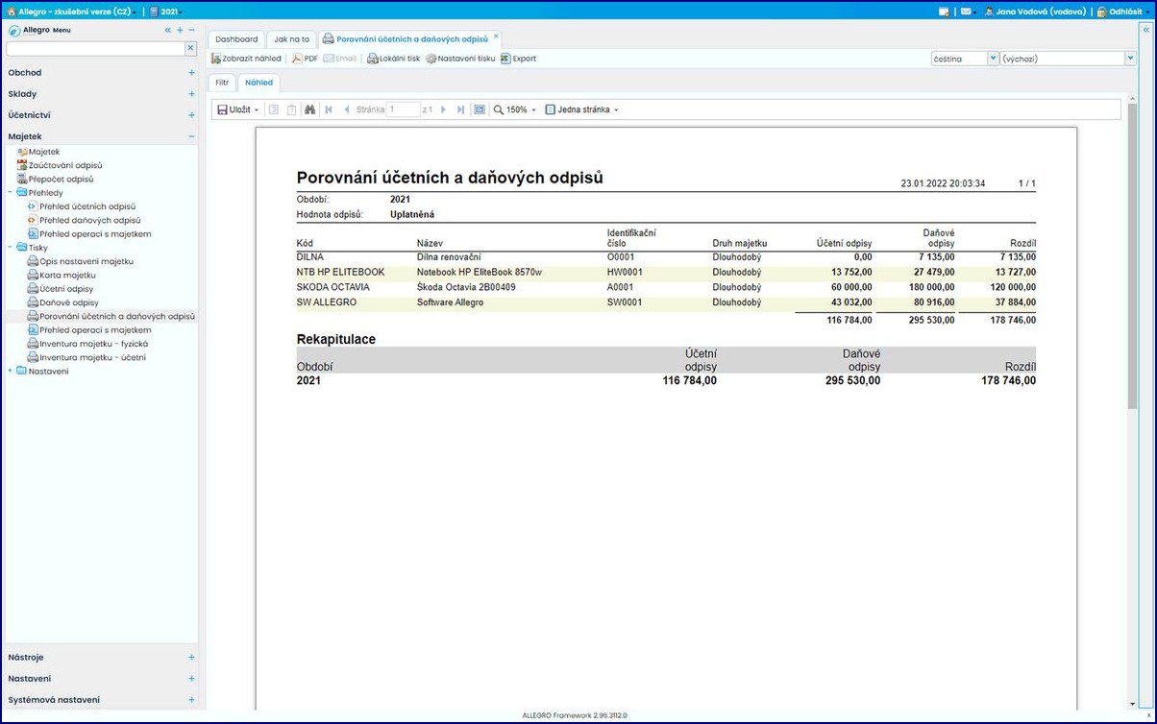Open the čeština language dropdown
1157x724 pixels.
(x=966, y=59)
